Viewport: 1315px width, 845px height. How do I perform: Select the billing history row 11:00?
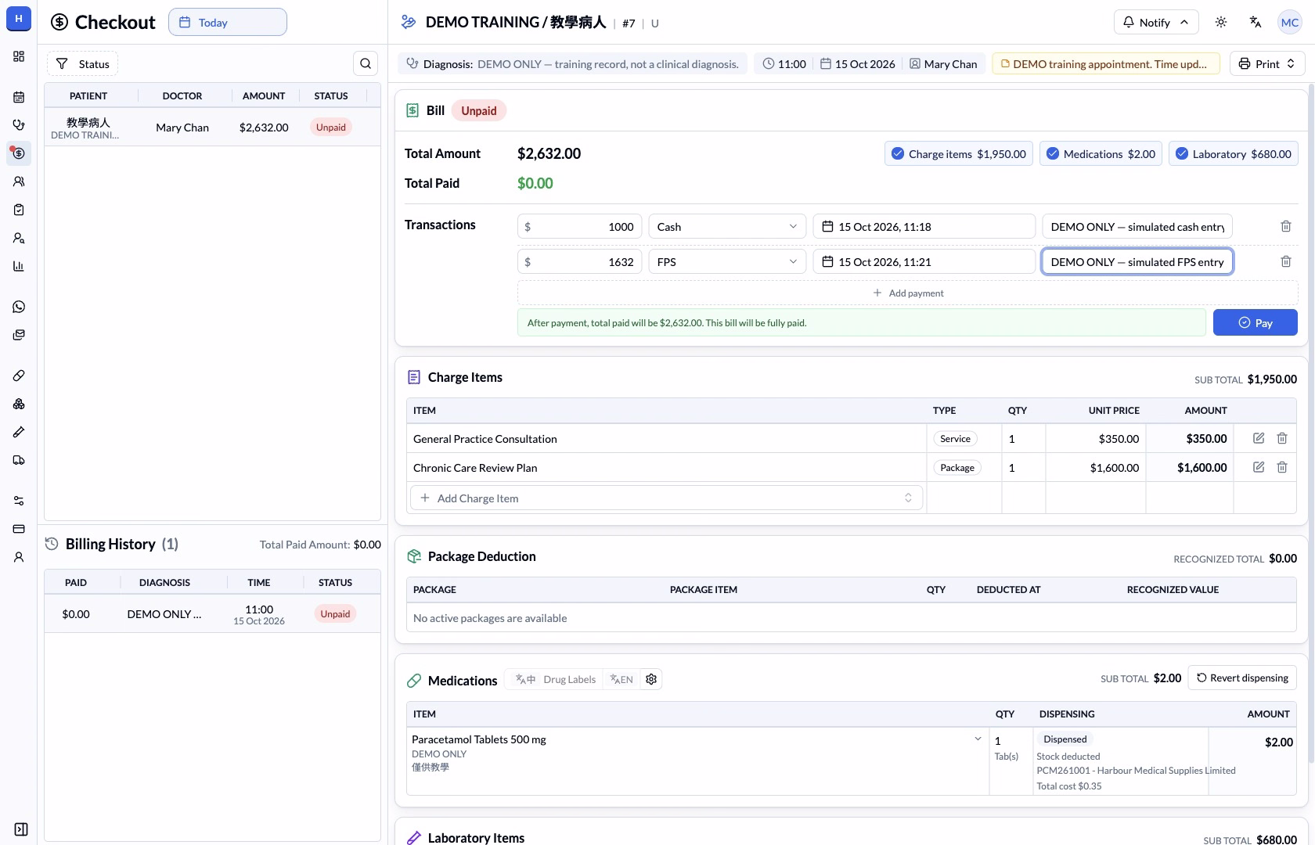coord(212,614)
